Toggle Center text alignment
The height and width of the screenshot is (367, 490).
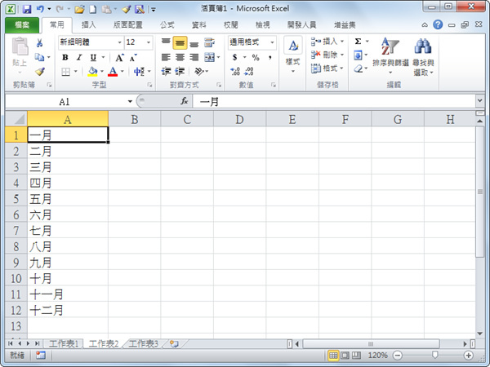[180, 57]
